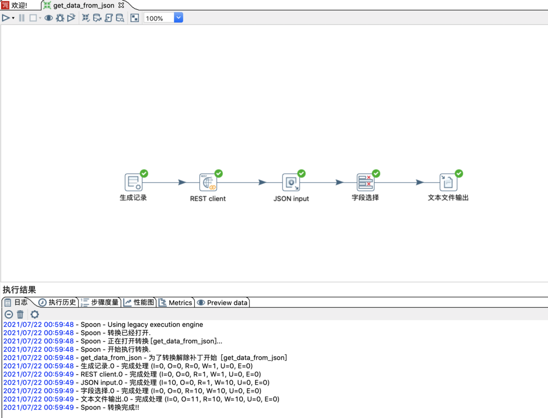
Task: Click the JSON input step label
Action: (x=291, y=199)
